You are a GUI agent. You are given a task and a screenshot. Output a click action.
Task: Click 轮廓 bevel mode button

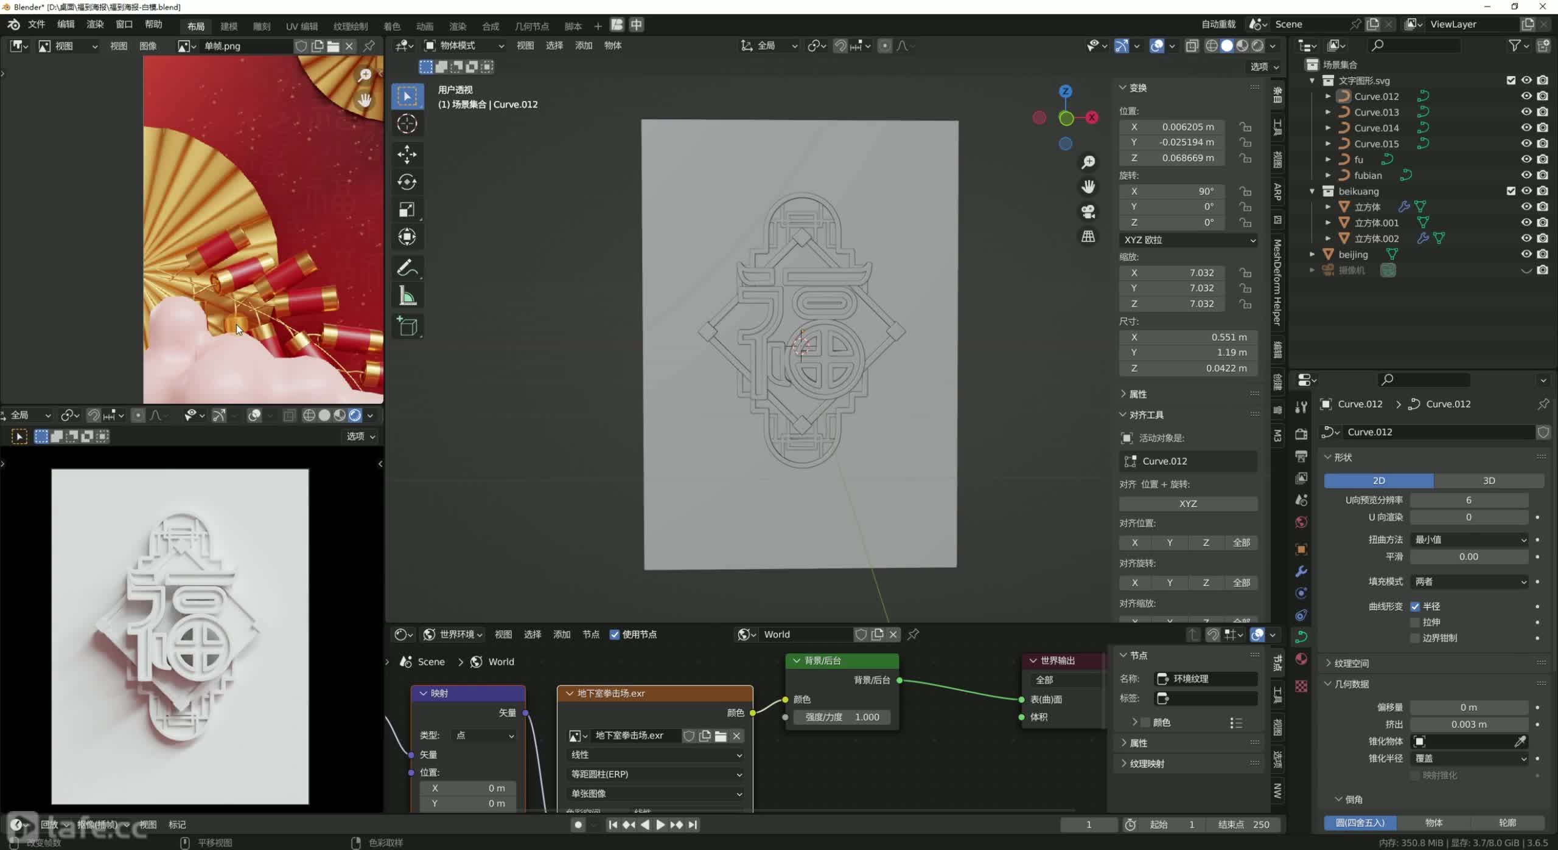pyautogui.click(x=1507, y=823)
